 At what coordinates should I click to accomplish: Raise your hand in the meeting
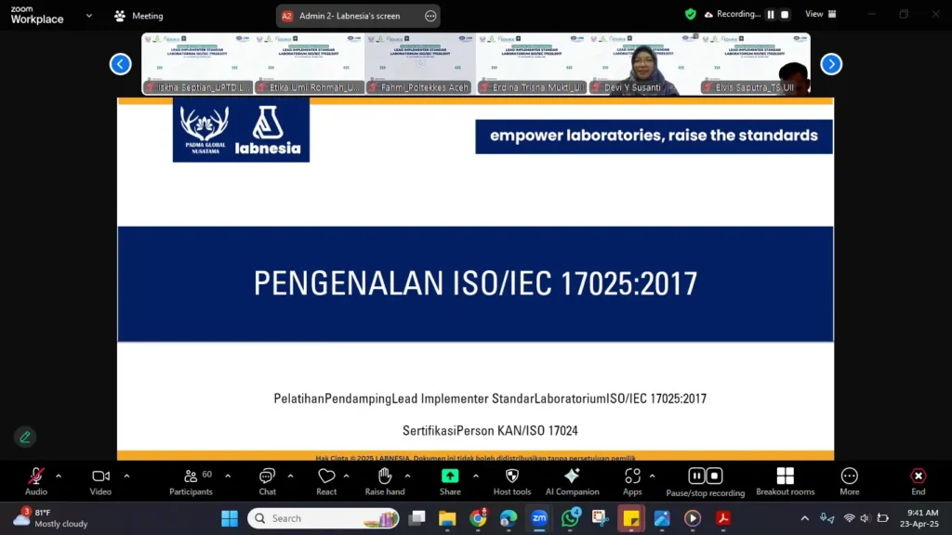(384, 482)
